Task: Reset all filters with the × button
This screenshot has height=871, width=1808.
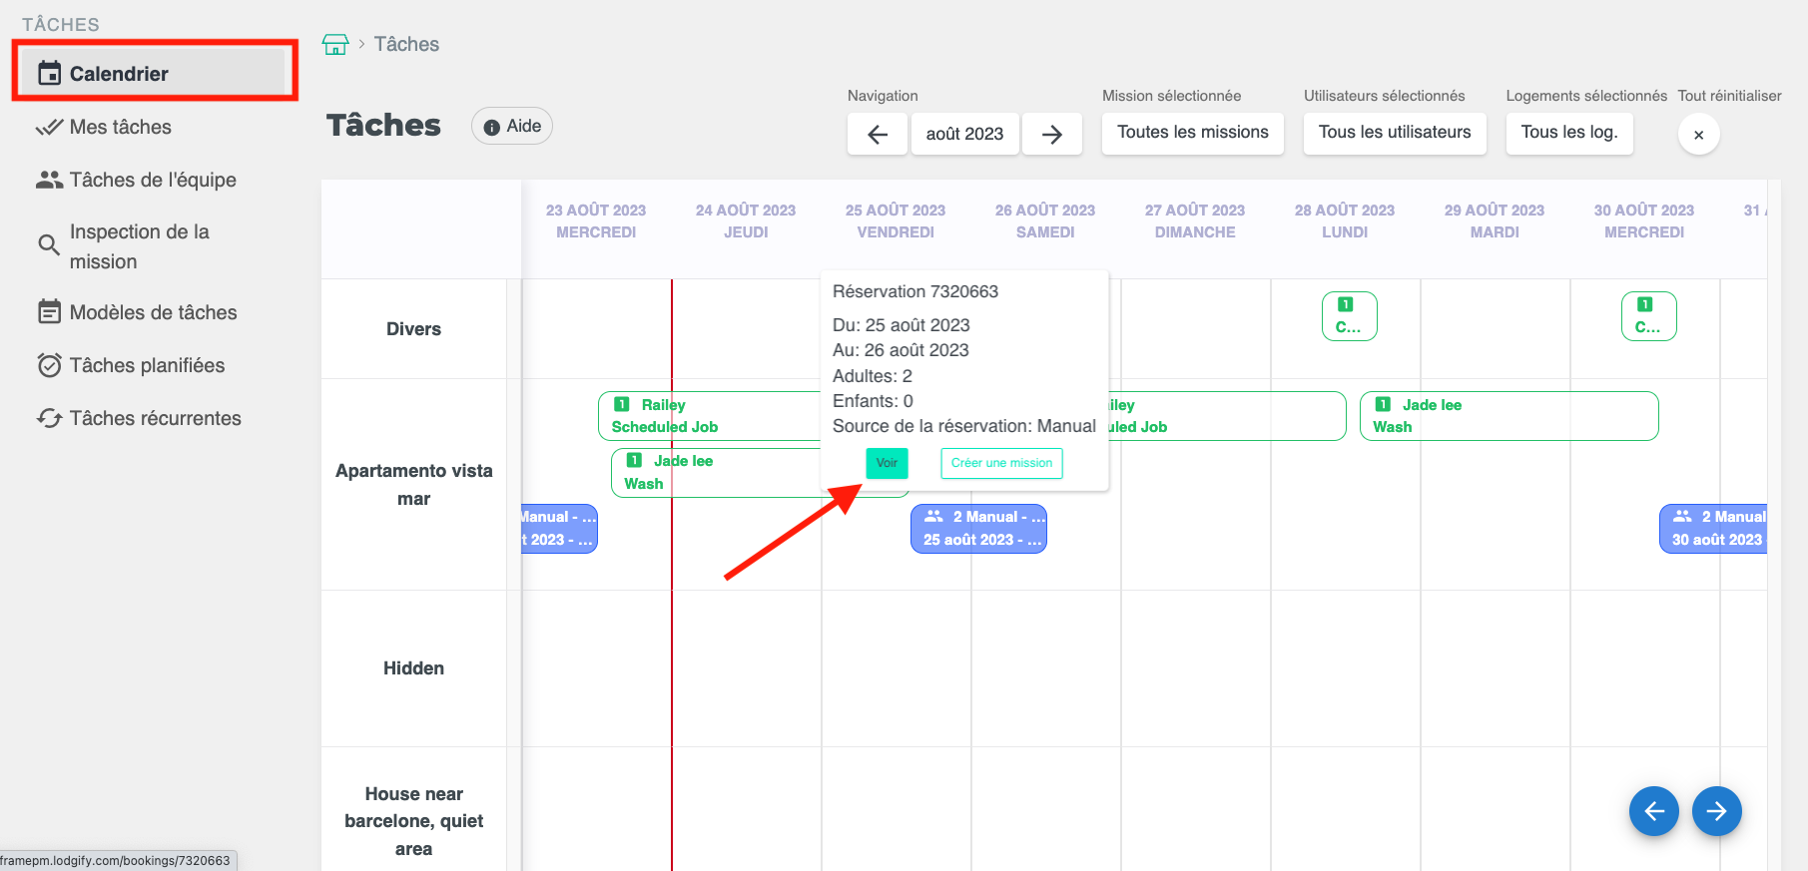Action: pyautogui.click(x=1698, y=135)
